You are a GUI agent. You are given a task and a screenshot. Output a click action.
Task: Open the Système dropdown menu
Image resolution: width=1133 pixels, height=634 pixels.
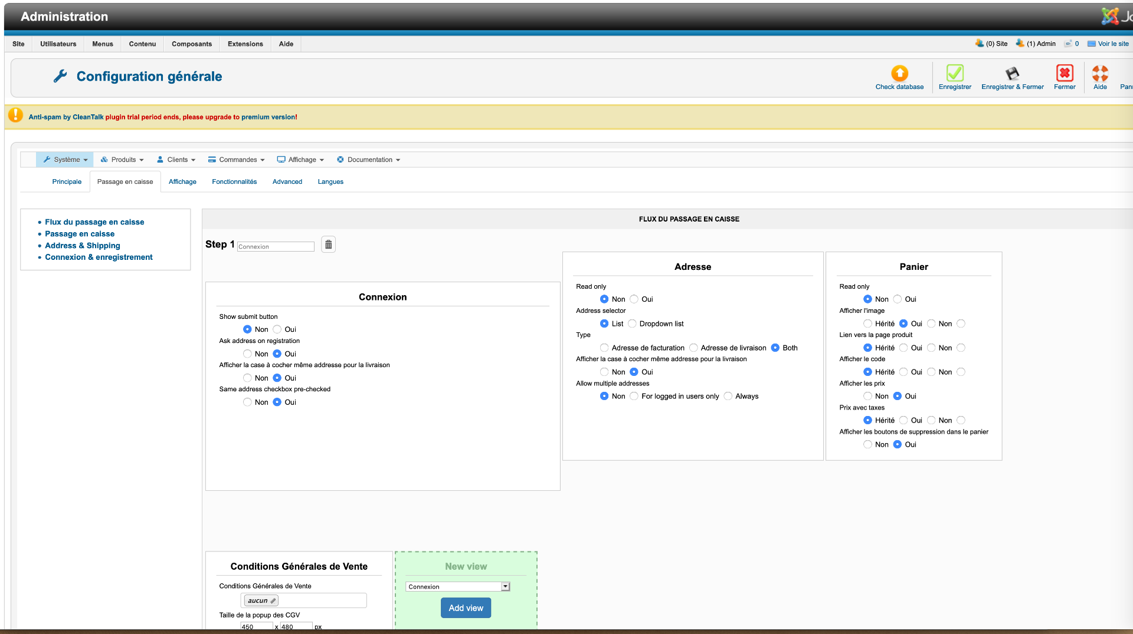(65, 160)
